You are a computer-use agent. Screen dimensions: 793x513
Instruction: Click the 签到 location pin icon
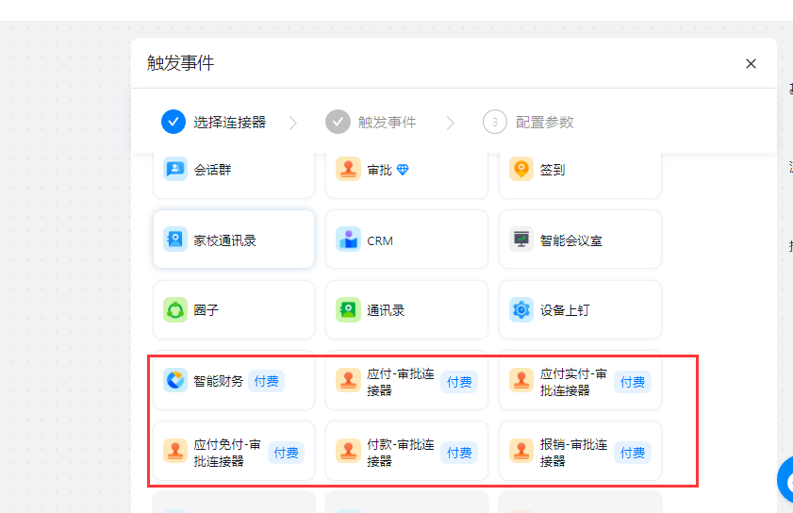point(521,169)
